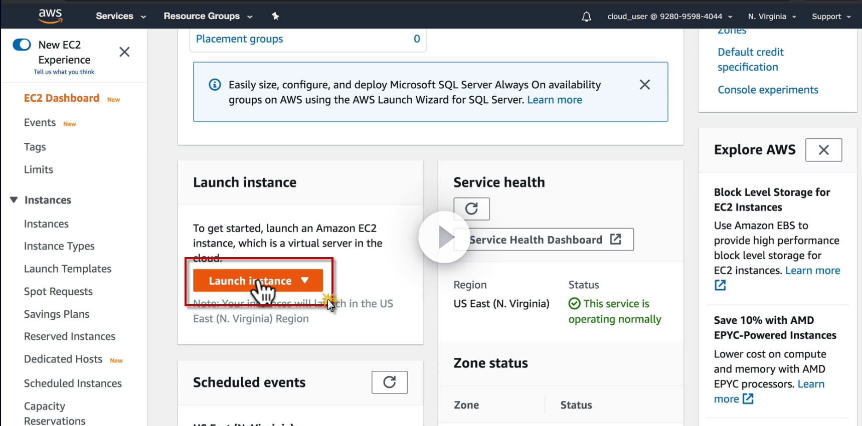Click the pin favorites star icon
Screen dimensions: 862x426
click(x=275, y=16)
